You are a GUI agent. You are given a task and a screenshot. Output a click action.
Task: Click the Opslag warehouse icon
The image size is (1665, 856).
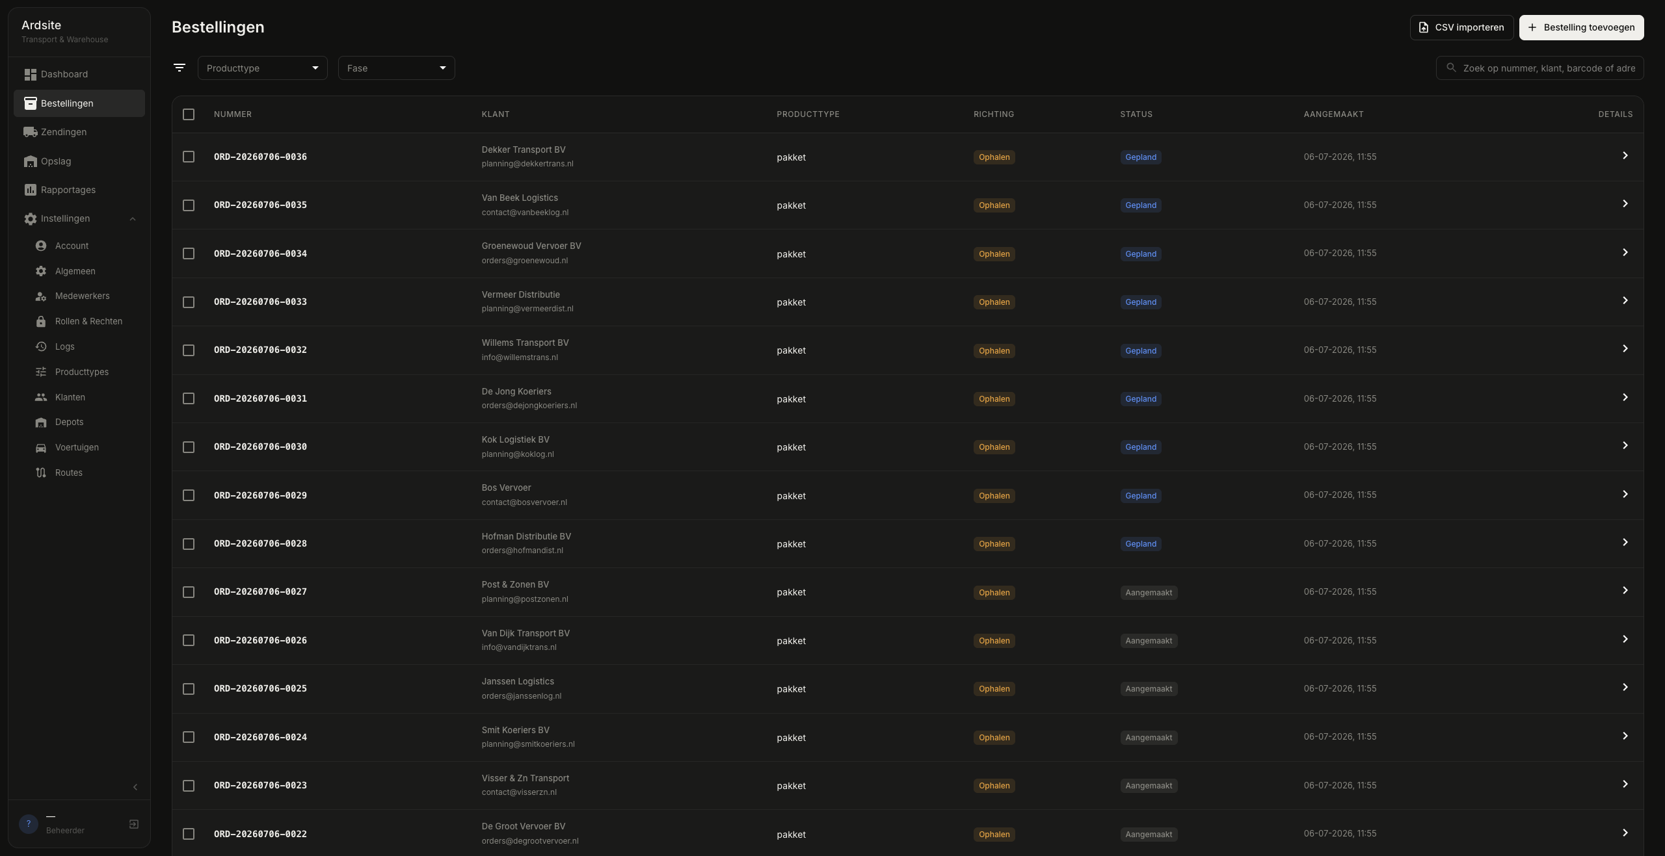(x=30, y=161)
